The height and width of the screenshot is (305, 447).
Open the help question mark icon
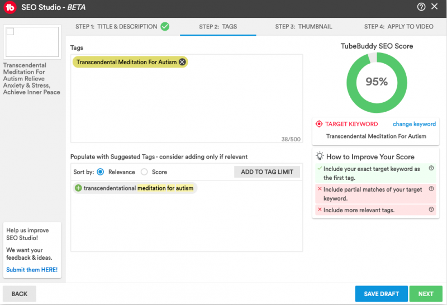[x=421, y=7]
